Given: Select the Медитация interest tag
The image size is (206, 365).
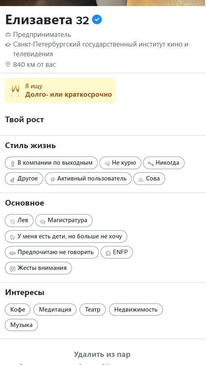Looking at the screenshot, I should click(x=55, y=310).
